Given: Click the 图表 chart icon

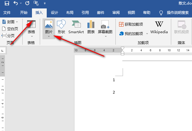Looking at the screenshot, I should click(x=91, y=24).
